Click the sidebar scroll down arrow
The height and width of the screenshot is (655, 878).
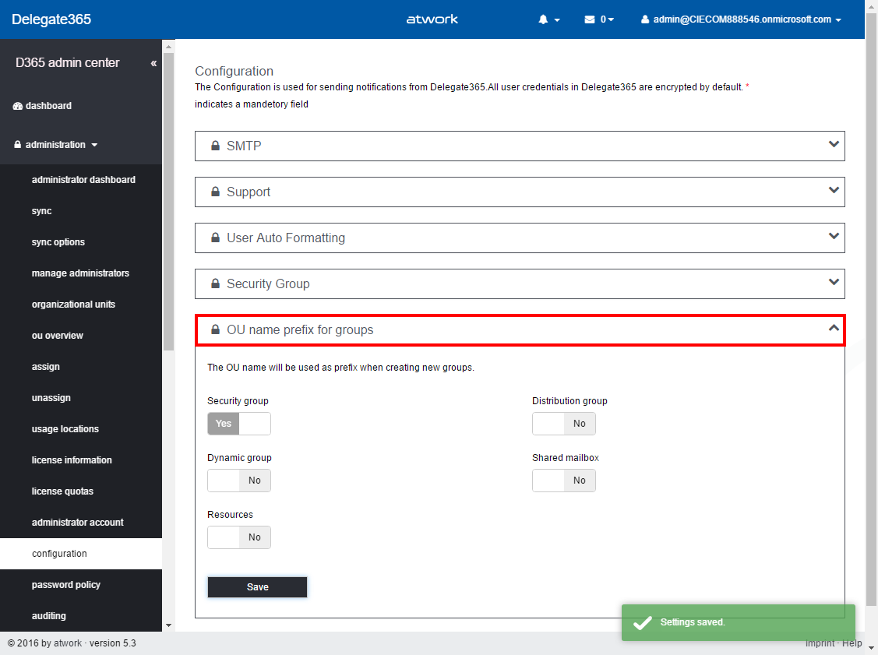point(168,625)
